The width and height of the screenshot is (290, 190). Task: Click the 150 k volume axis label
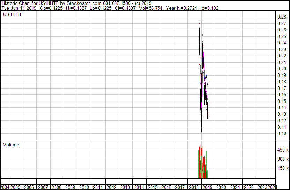[x=283, y=168]
